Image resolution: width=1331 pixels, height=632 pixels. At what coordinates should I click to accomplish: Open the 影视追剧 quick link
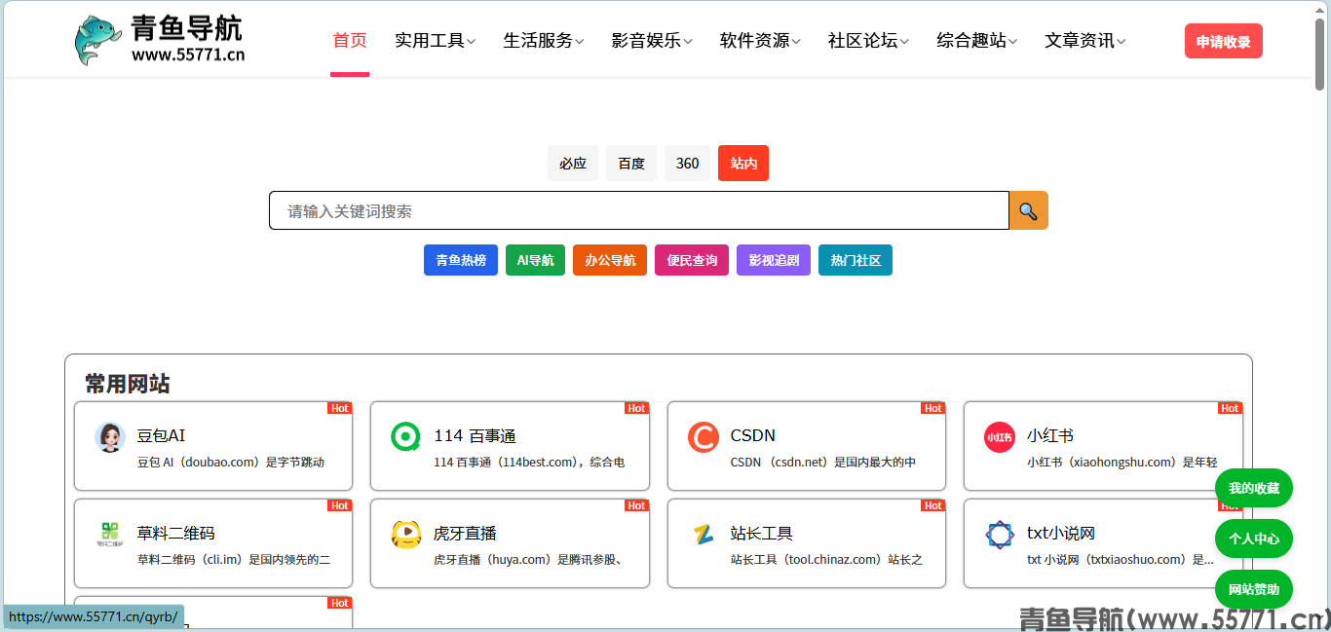point(774,260)
